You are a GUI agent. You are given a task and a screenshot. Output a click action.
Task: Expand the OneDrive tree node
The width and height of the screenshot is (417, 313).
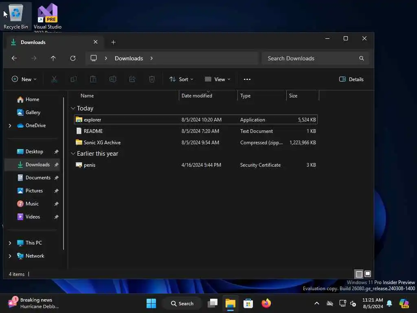[x=10, y=126]
